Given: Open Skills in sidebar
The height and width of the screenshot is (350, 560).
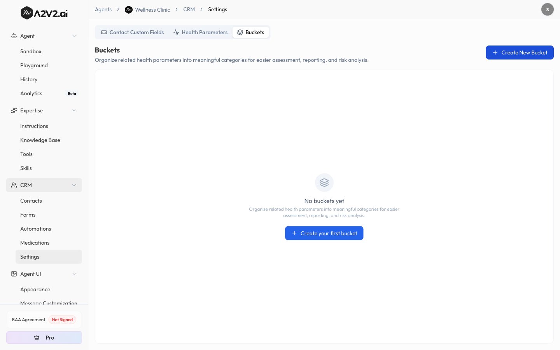Looking at the screenshot, I should [49, 168].
